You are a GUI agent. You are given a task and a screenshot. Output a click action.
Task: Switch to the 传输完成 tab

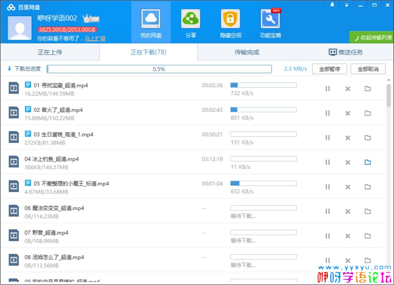click(x=247, y=52)
